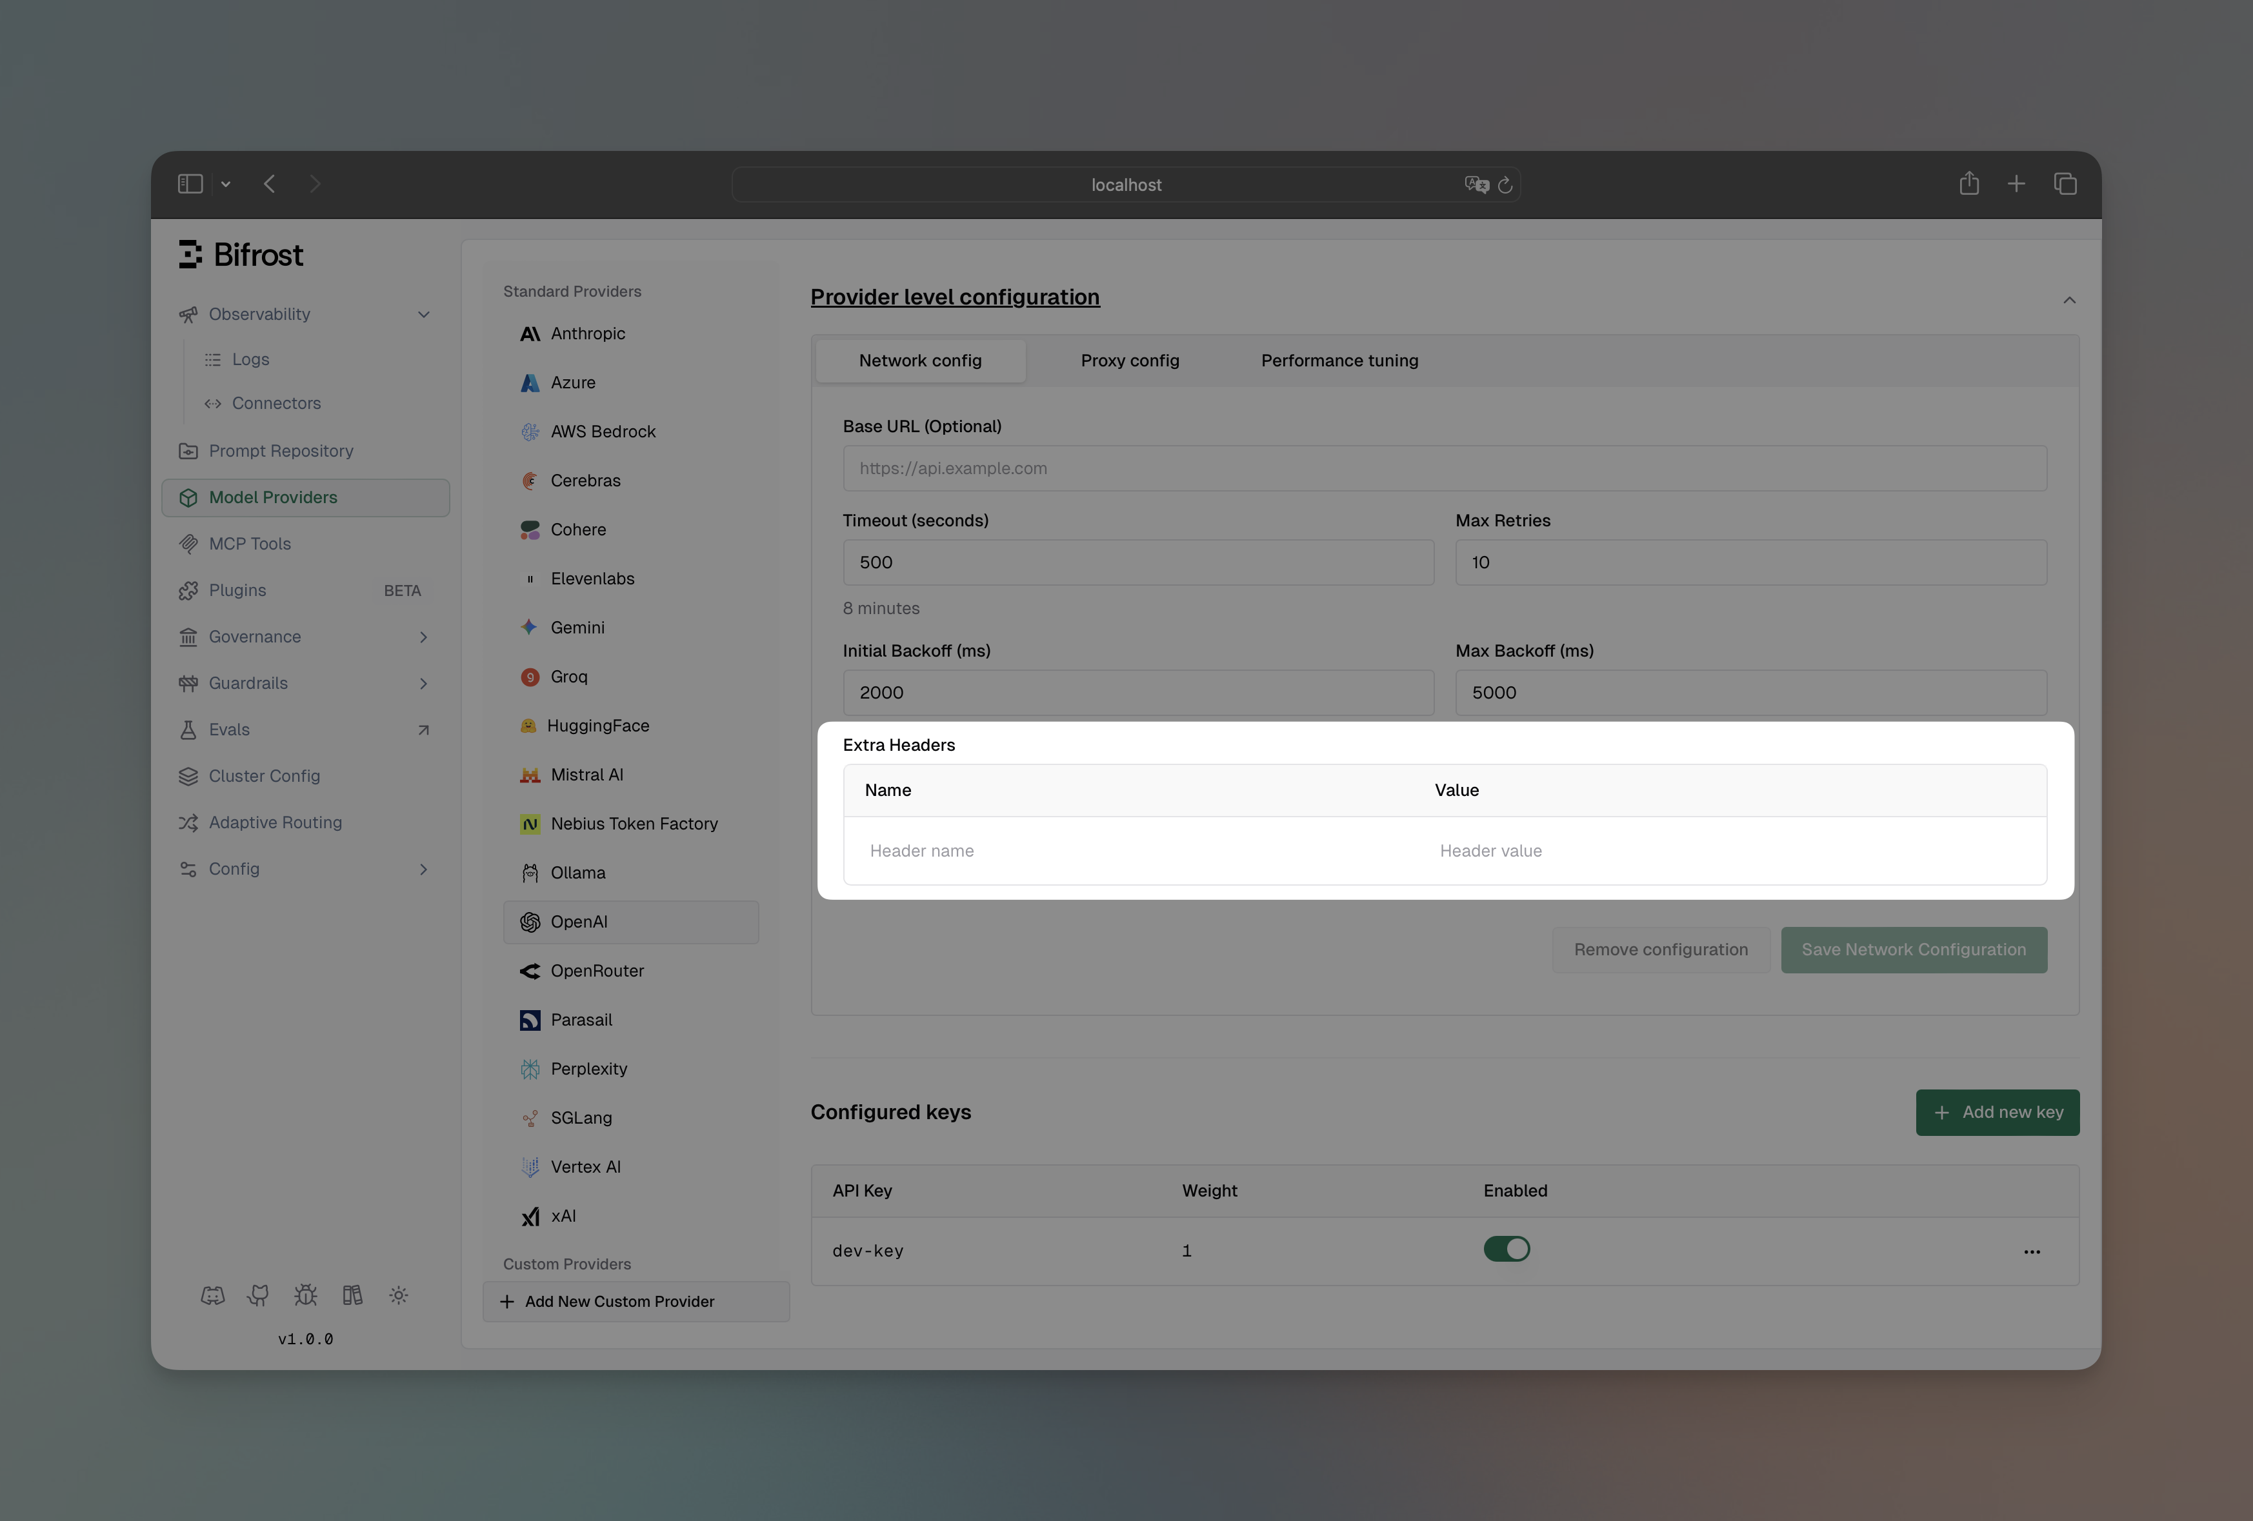Screen dimensions: 2253x1521
Task: Focus the Initial Backoff field
Action: click(1138, 693)
